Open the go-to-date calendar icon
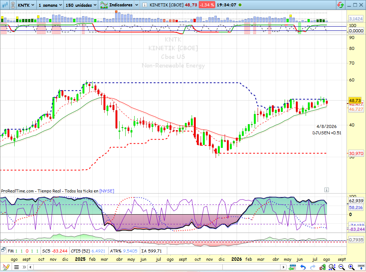Image resolution: width=366 pixels, height=272 pixels. [292, 267]
